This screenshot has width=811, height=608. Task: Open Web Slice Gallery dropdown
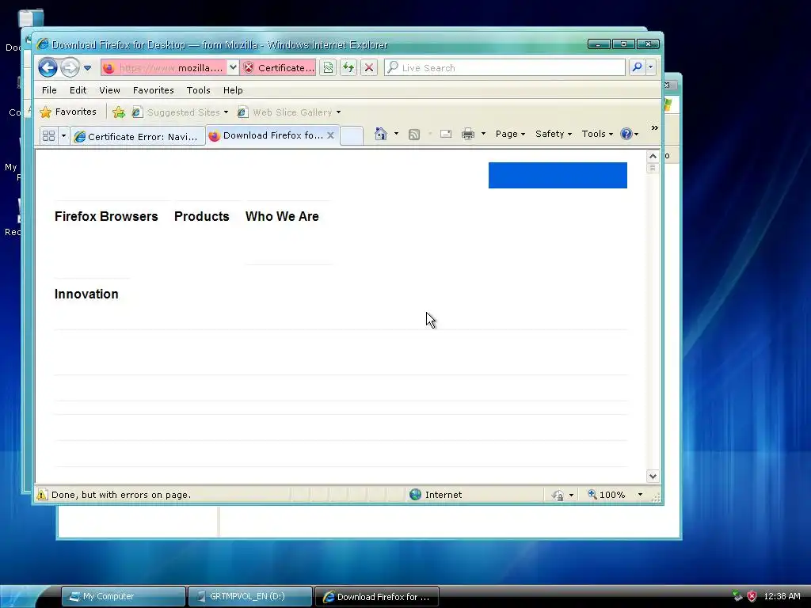click(x=289, y=112)
